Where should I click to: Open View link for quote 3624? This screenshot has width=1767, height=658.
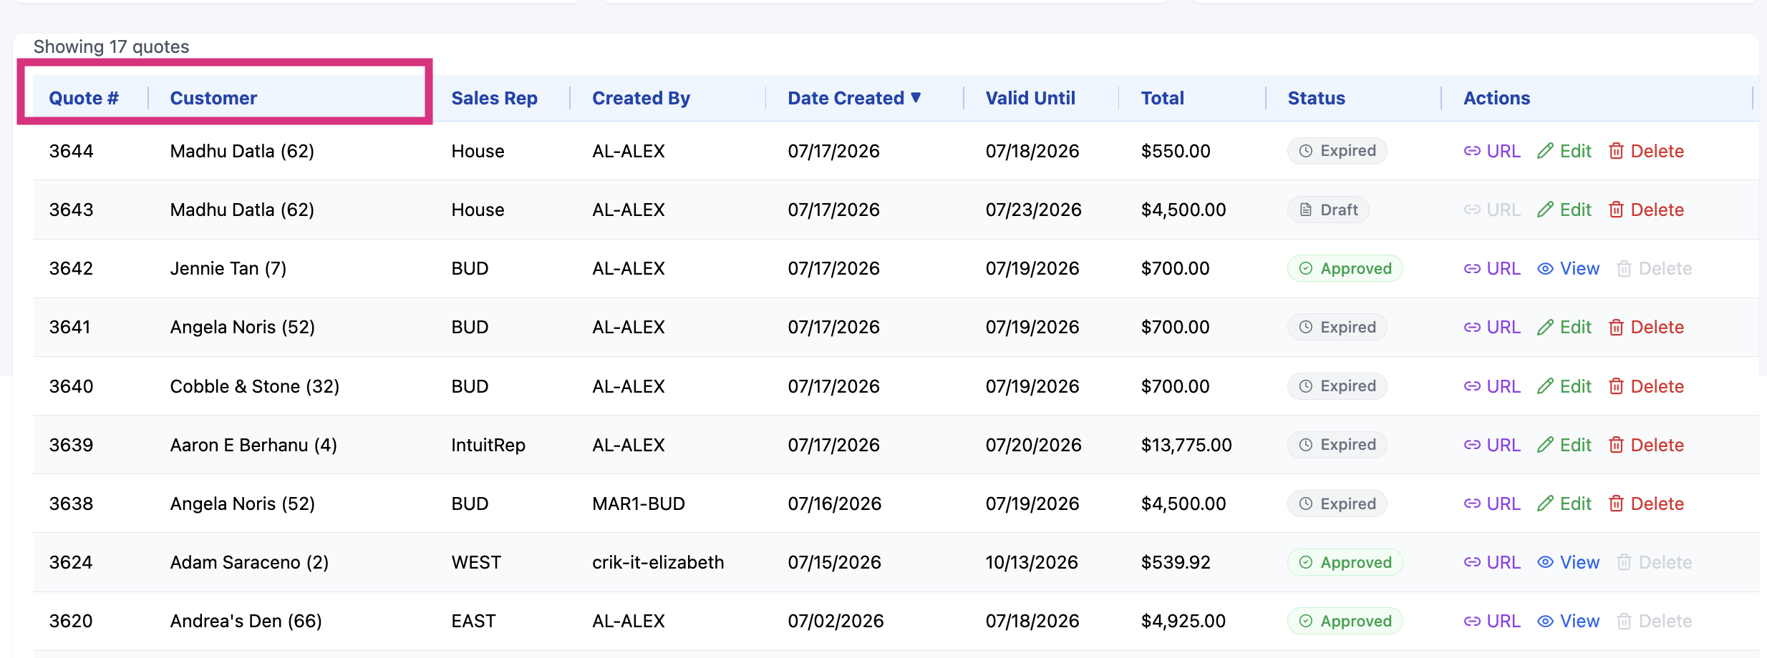point(1568,562)
